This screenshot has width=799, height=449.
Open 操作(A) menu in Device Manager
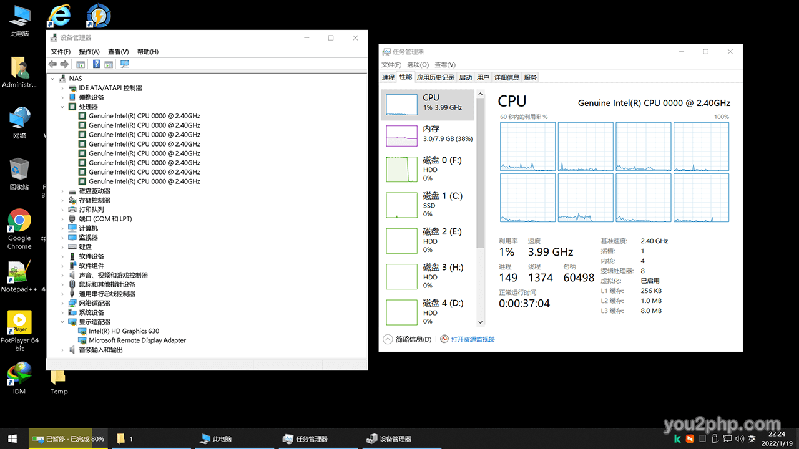click(x=89, y=52)
